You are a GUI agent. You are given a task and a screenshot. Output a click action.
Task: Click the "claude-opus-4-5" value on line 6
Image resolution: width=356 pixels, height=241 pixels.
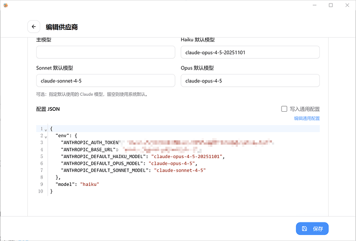click(172, 163)
